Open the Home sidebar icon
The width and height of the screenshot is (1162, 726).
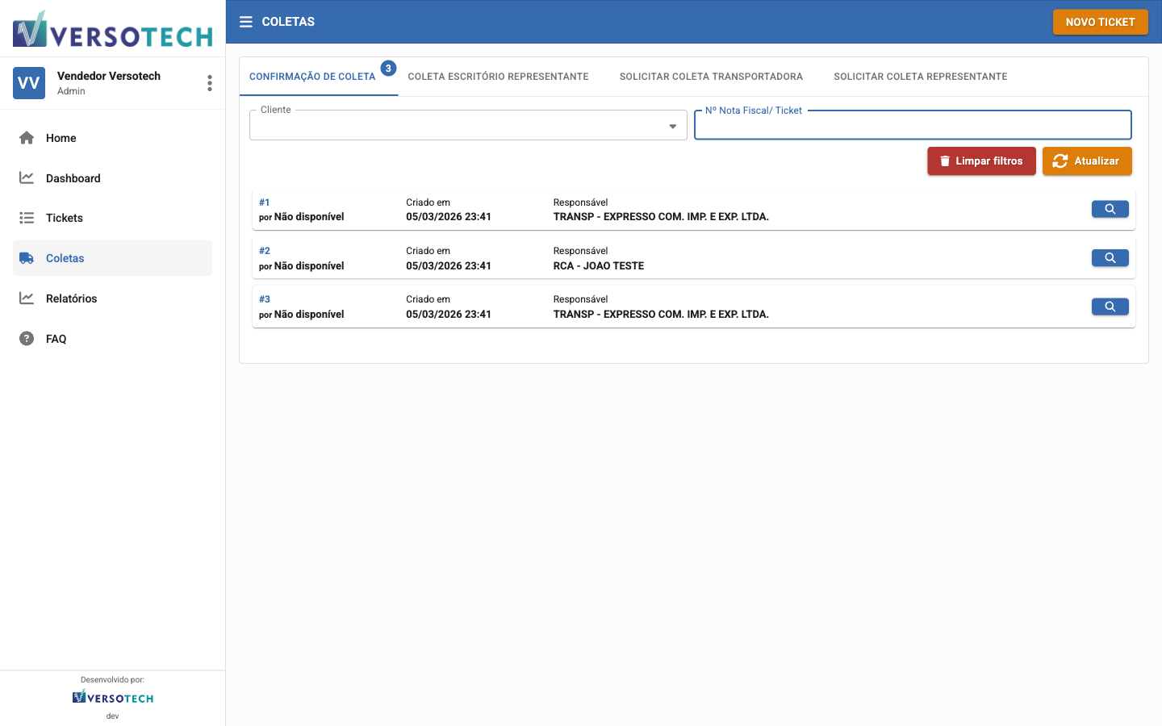[x=27, y=138]
